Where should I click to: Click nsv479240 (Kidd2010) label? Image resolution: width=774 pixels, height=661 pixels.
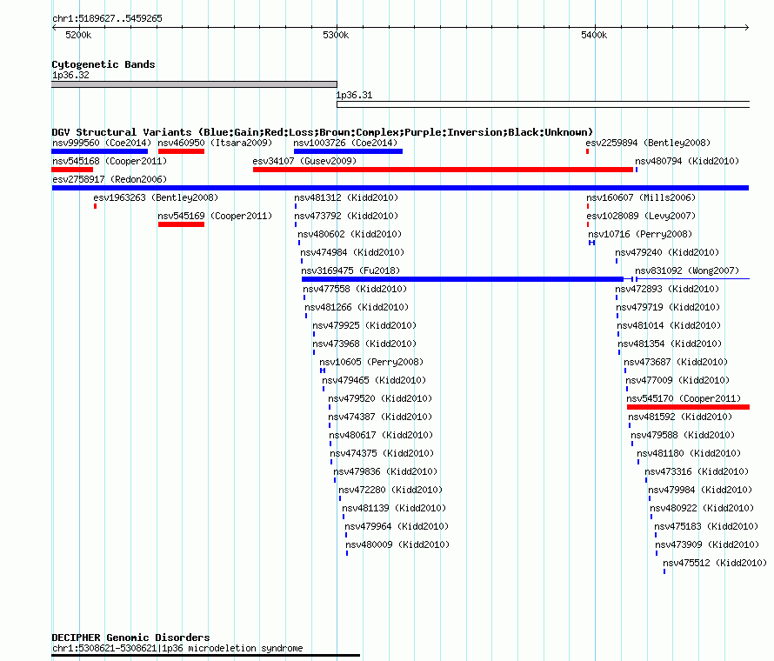(667, 252)
